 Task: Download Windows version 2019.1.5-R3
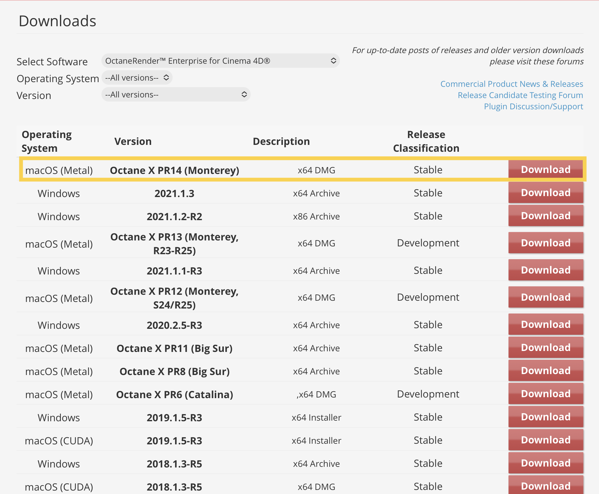[x=546, y=417]
